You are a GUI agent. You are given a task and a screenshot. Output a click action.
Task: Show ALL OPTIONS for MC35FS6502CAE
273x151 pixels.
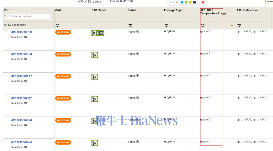pyautogui.click(x=63, y=120)
